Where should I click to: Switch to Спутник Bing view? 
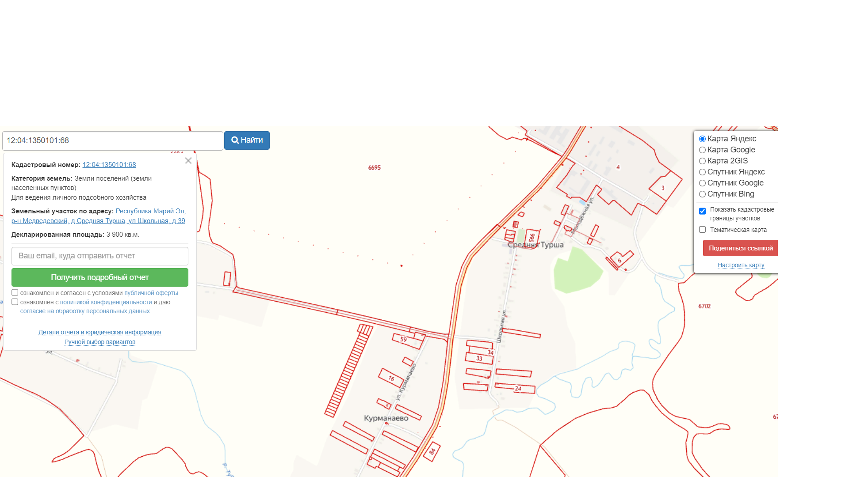coord(702,194)
